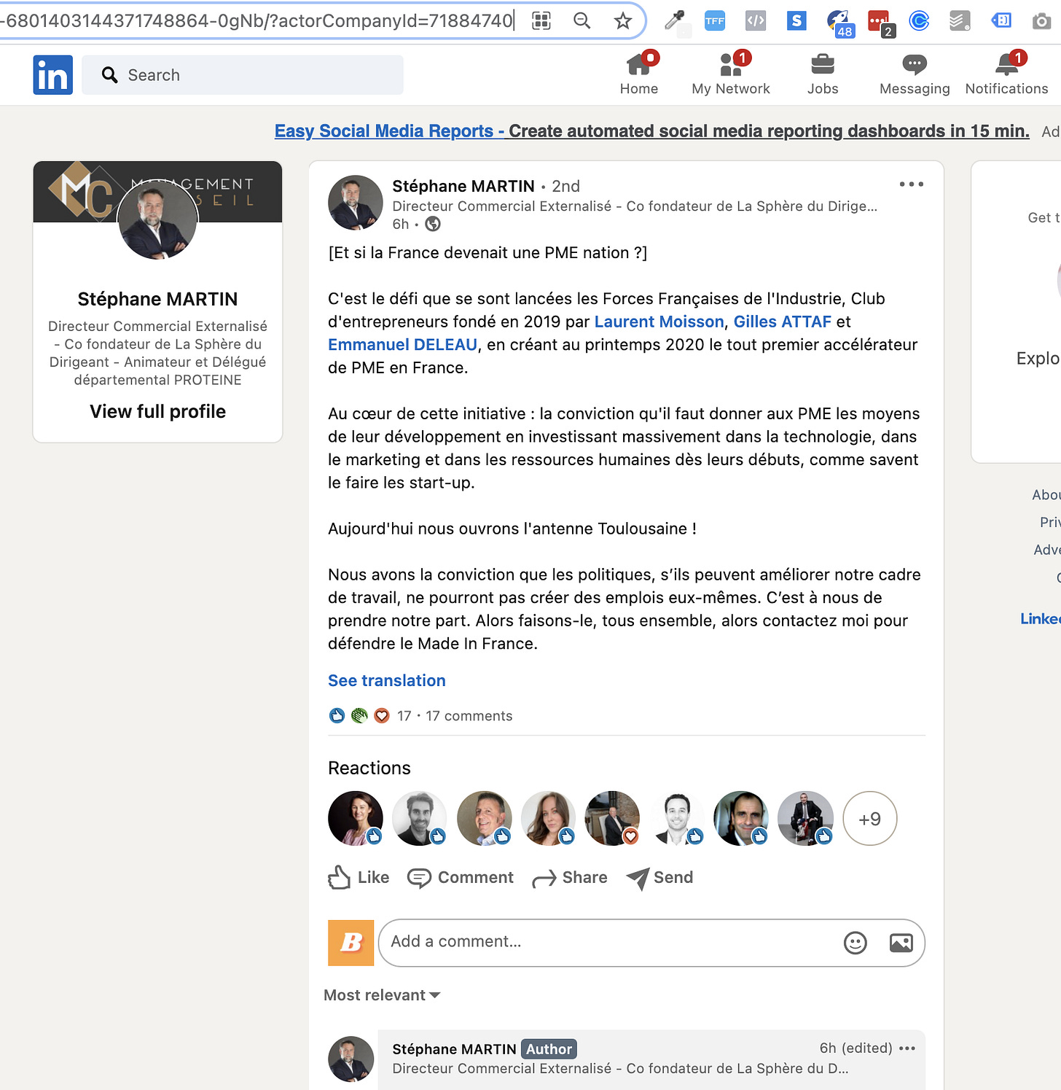Open Laurent Moisson mention link
This screenshot has height=1090, width=1061.
coord(659,322)
